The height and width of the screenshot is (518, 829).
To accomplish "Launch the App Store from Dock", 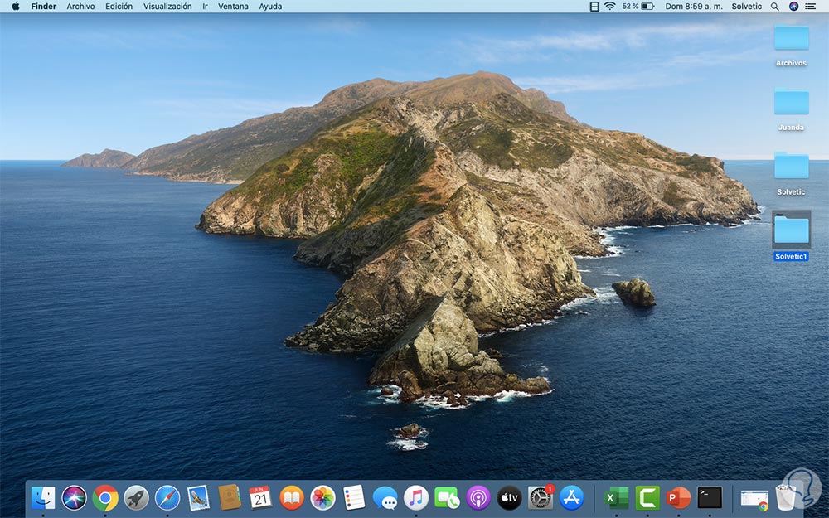I will 572,497.
